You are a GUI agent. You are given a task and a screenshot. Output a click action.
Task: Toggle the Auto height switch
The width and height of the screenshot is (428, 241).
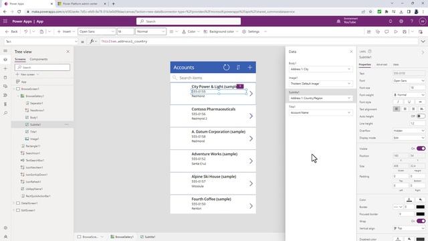click(x=421, y=116)
